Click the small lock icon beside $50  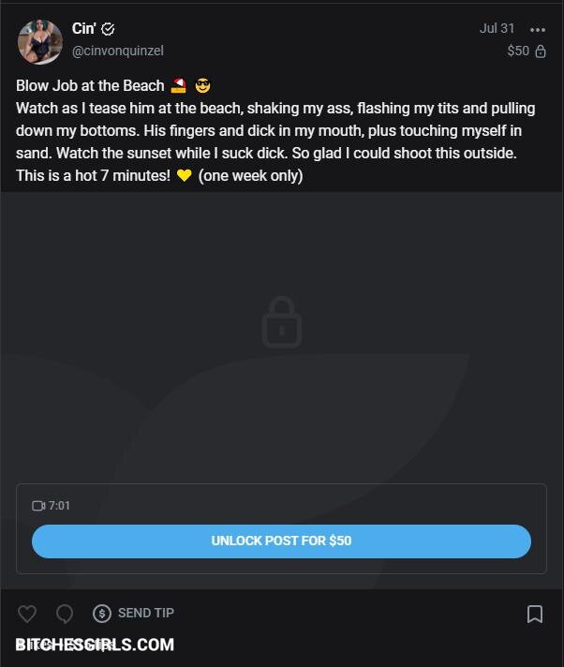pyautogui.click(x=541, y=52)
